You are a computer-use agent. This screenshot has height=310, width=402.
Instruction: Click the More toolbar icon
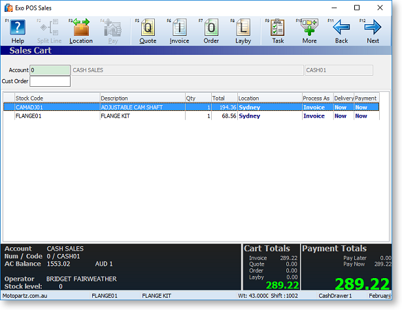[309, 30]
